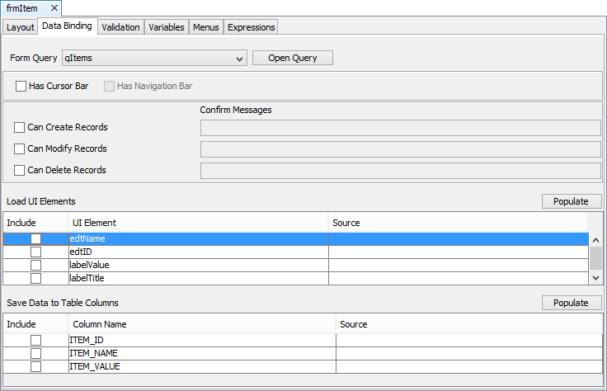The height and width of the screenshot is (391, 607).
Task: Switch to the Layout tab
Action: click(x=21, y=27)
